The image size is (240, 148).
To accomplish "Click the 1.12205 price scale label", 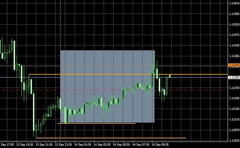I will [234, 98].
